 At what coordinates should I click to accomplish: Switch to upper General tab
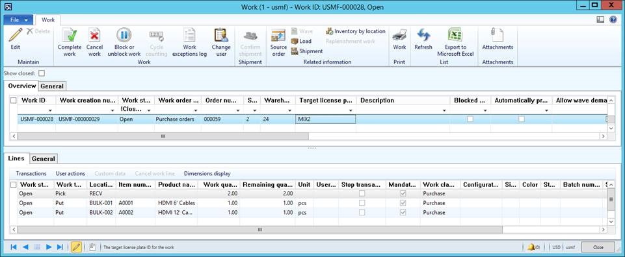tap(52, 86)
